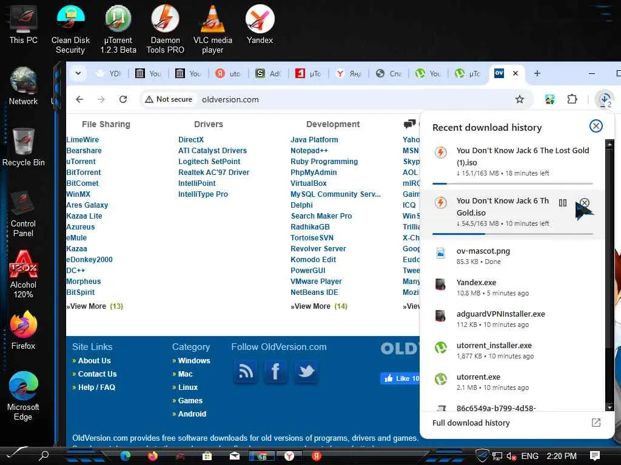Open the extensions puzzle icon
This screenshot has width=621, height=465.
pos(572,99)
